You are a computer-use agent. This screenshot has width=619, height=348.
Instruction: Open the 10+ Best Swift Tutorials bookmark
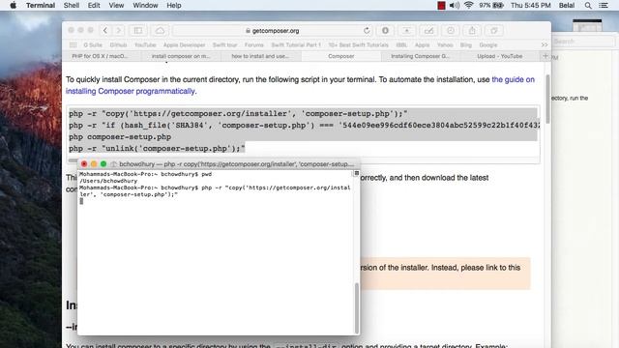click(359, 45)
